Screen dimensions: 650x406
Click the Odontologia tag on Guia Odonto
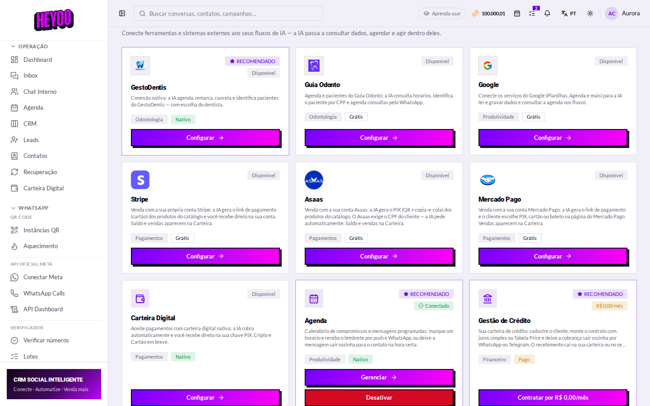click(323, 117)
